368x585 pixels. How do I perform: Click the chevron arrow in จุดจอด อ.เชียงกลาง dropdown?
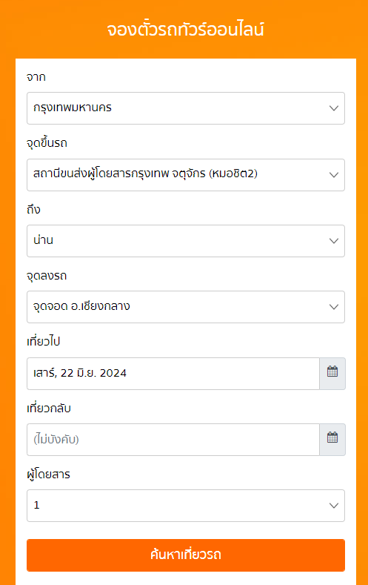click(334, 307)
